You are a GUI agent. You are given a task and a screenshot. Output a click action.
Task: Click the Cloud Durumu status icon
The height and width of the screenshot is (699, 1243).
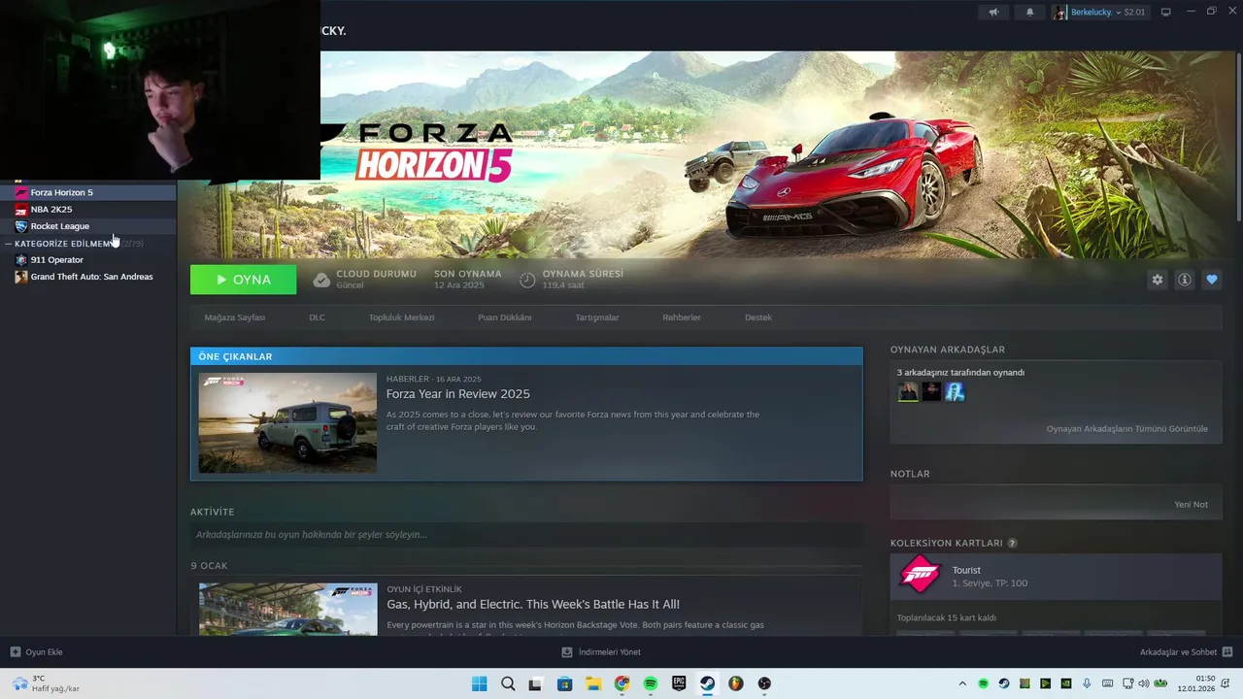click(x=321, y=280)
